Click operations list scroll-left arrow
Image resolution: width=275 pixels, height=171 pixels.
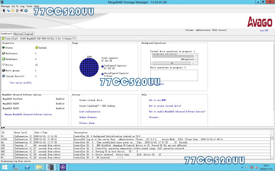pyautogui.click(x=152, y=63)
